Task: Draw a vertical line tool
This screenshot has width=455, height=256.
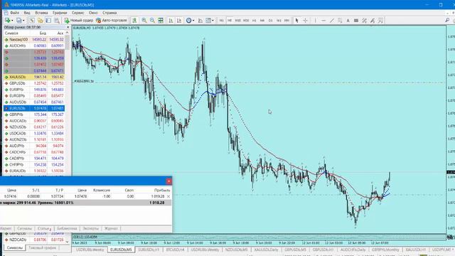Action: coord(315,21)
